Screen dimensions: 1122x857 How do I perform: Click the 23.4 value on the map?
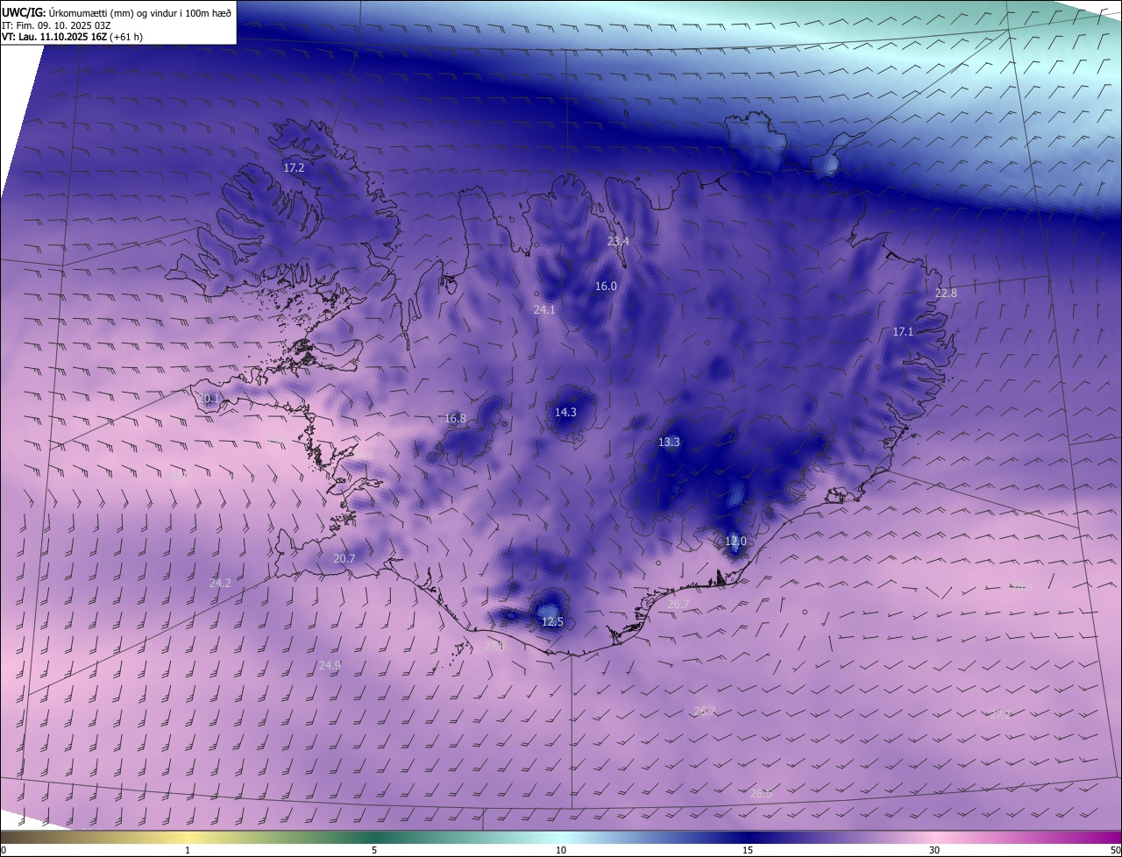618,241
